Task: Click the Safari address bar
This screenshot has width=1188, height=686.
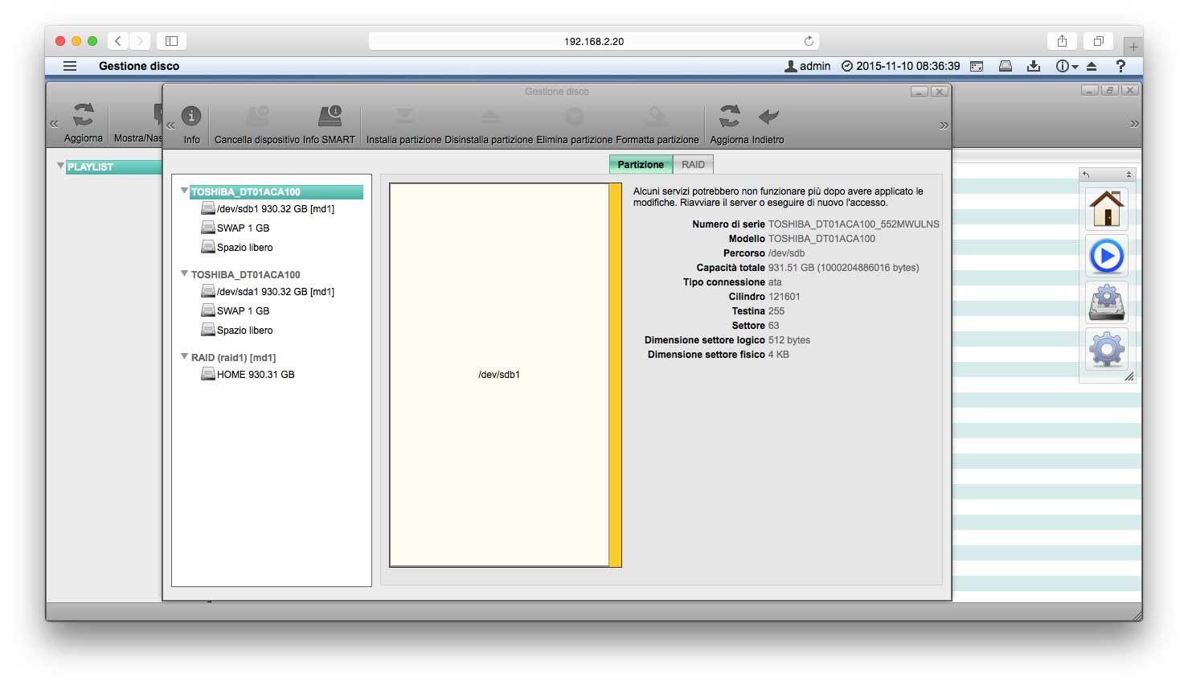Action: click(x=593, y=41)
